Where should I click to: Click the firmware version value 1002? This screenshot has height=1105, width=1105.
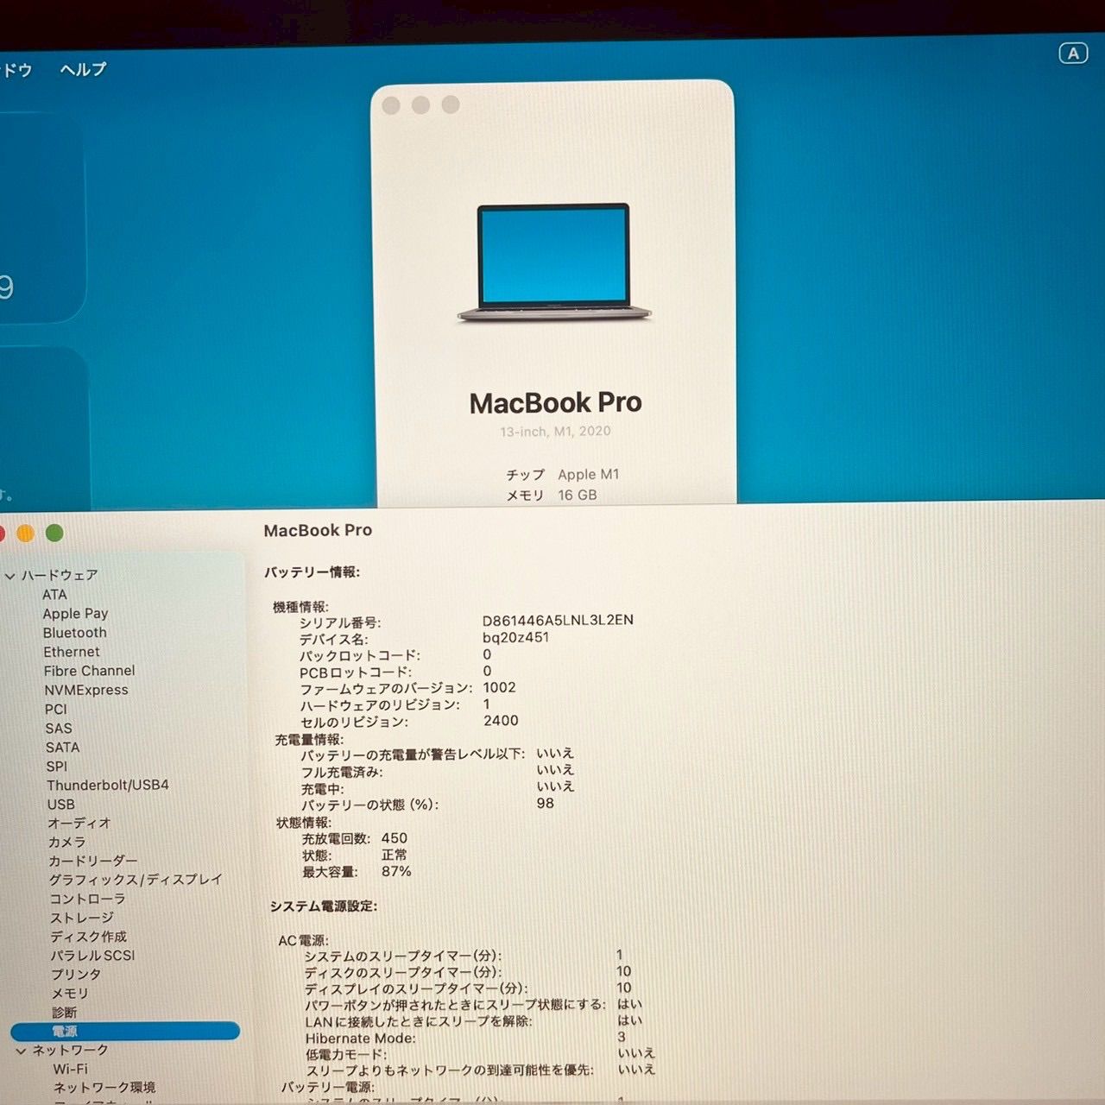click(x=499, y=687)
